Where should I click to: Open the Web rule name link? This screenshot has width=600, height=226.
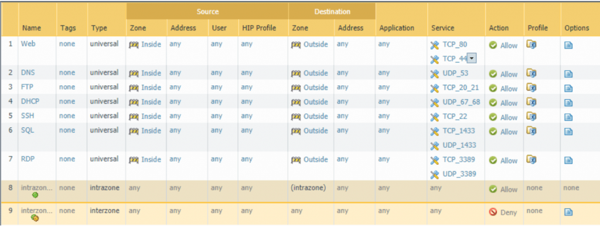click(x=28, y=43)
